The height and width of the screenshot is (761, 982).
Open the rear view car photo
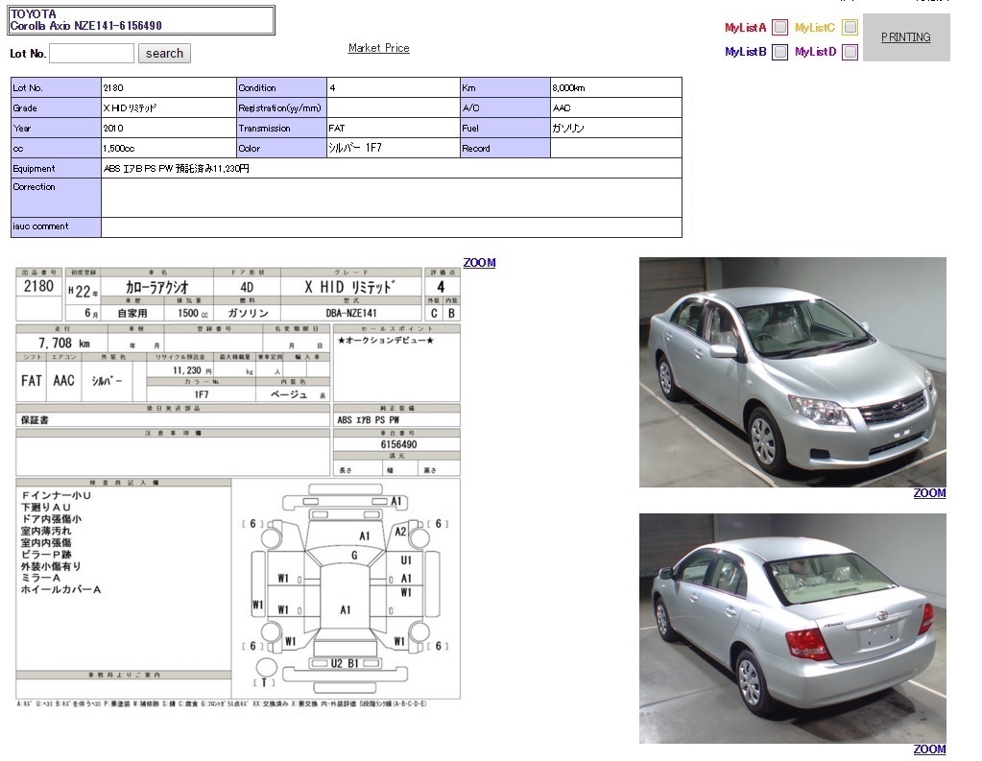pos(792,629)
